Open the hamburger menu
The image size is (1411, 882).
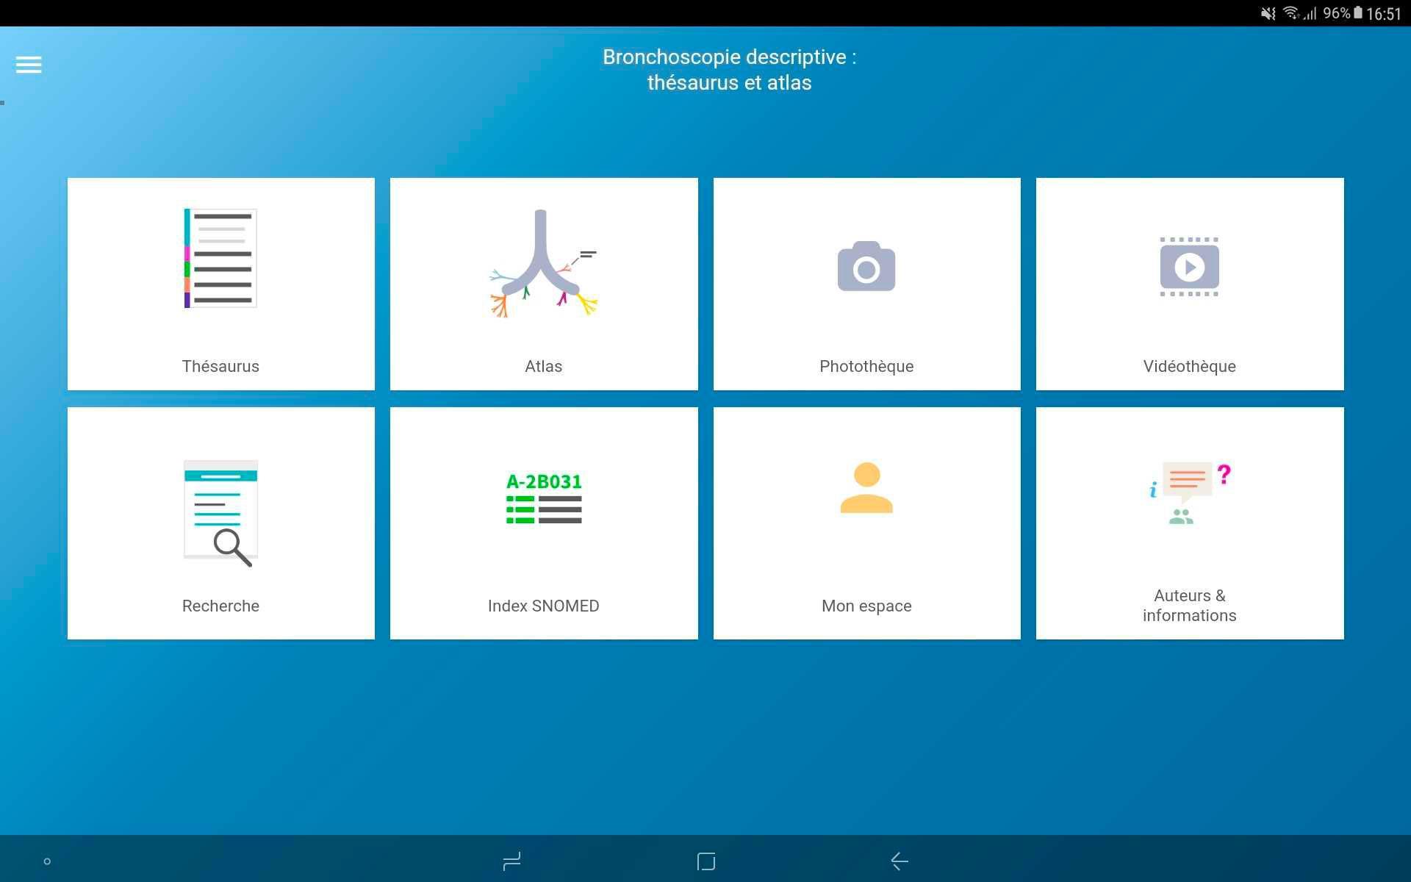29,65
